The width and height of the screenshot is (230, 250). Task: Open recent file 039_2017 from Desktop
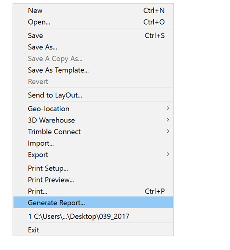[93, 216]
